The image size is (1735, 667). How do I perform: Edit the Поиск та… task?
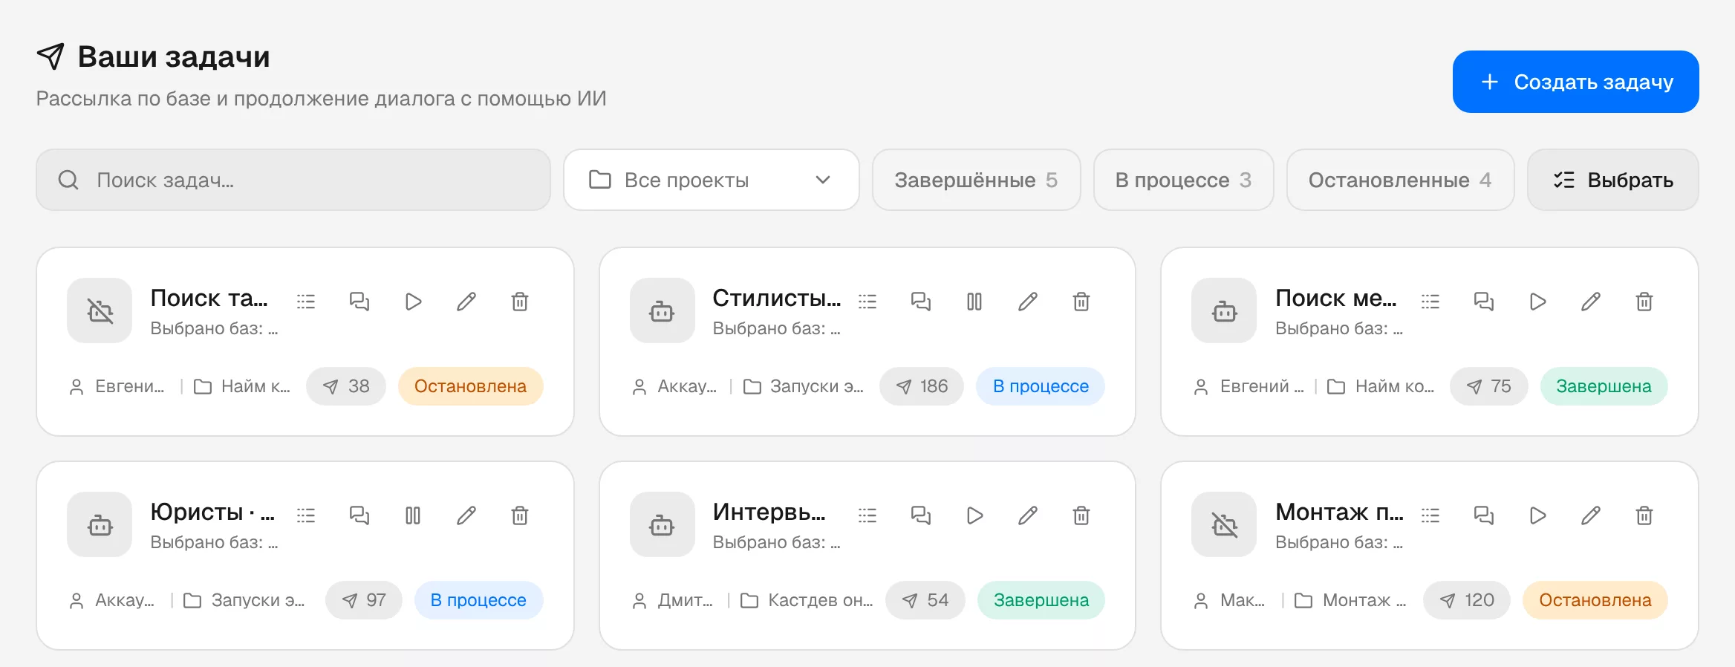point(466,302)
